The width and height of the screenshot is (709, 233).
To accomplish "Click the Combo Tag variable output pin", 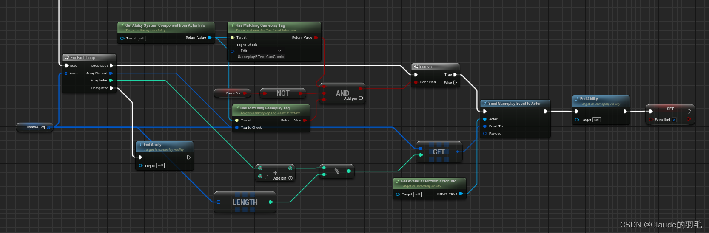I will (x=48, y=127).
